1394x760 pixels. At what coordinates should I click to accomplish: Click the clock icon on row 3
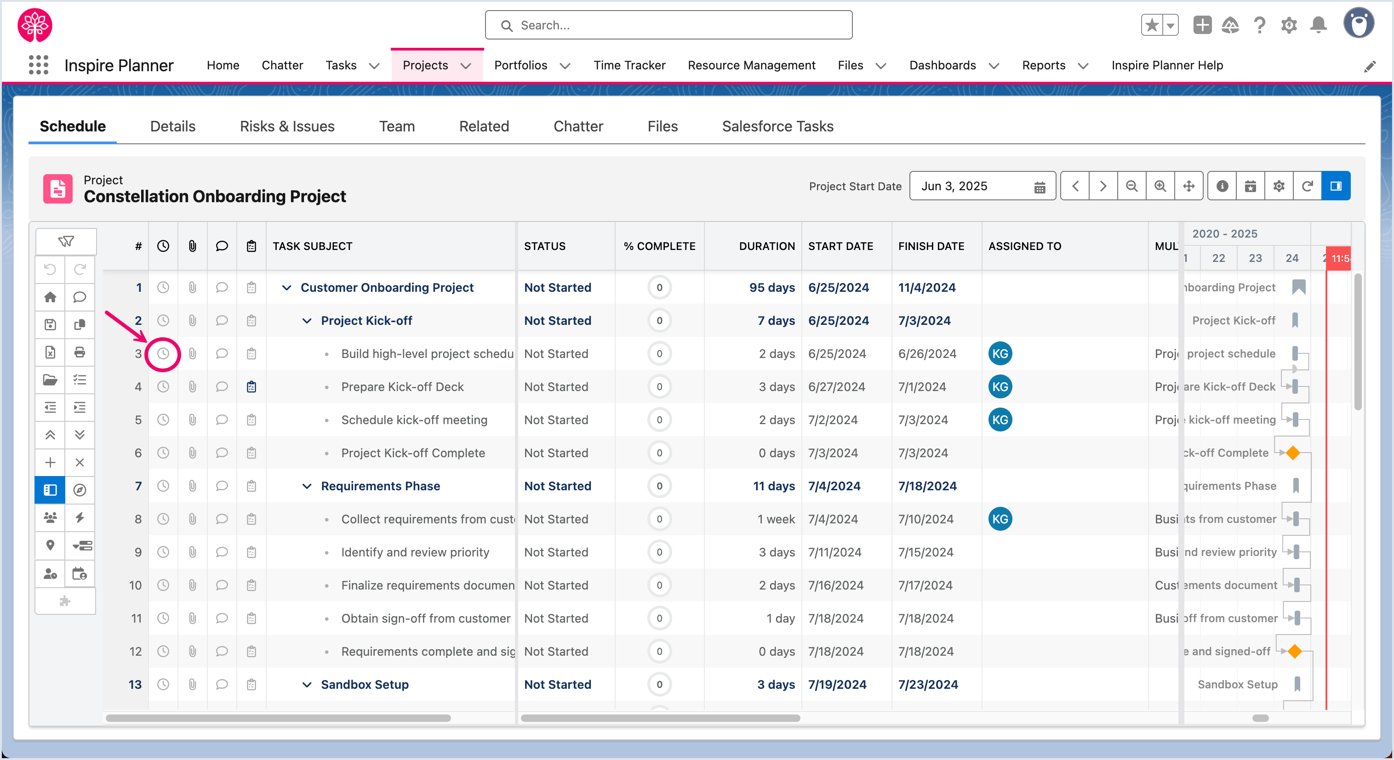[163, 354]
